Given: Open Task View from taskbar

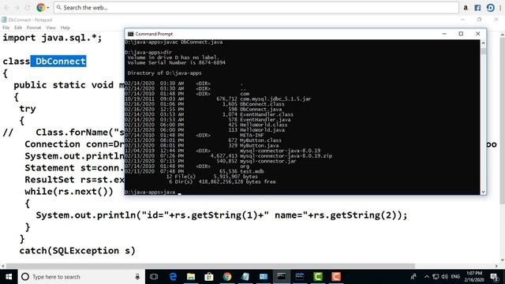Looking at the screenshot, I should [154, 277].
